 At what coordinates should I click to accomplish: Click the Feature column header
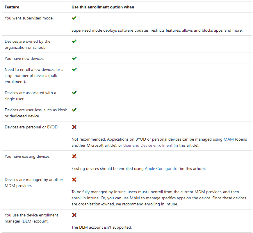tap(12, 7)
